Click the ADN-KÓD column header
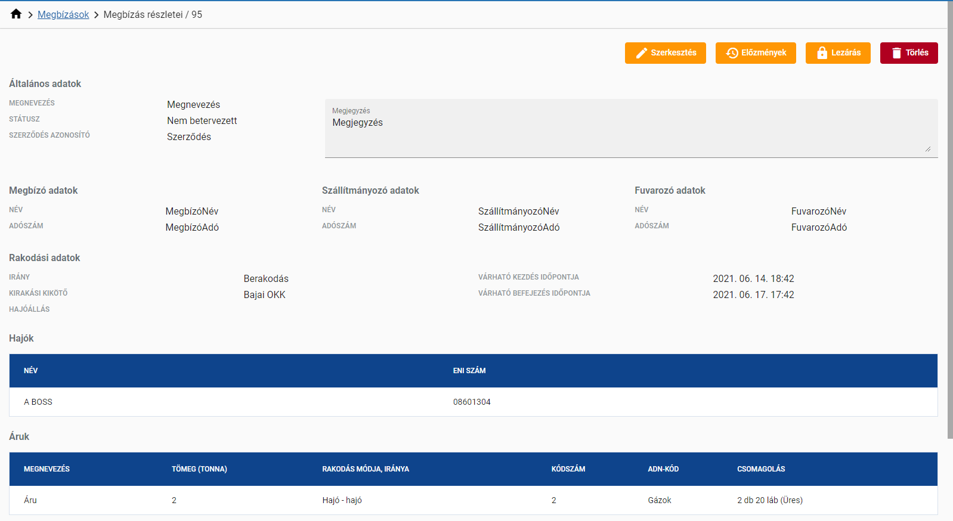The width and height of the screenshot is (953, 521). (x=663, y=469)
